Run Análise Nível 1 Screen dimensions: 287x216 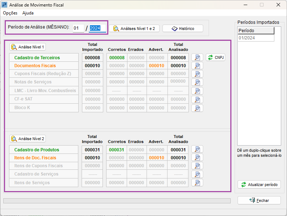28,47
